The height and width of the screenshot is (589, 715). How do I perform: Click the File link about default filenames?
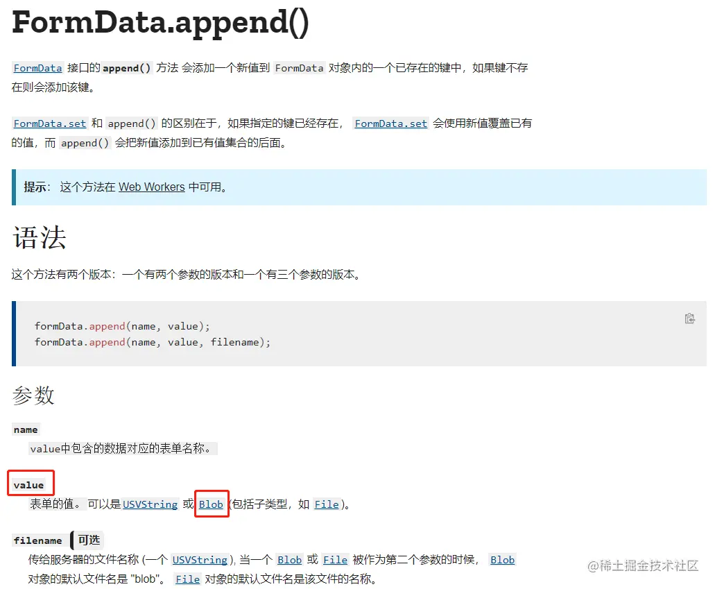pos(187,579)
